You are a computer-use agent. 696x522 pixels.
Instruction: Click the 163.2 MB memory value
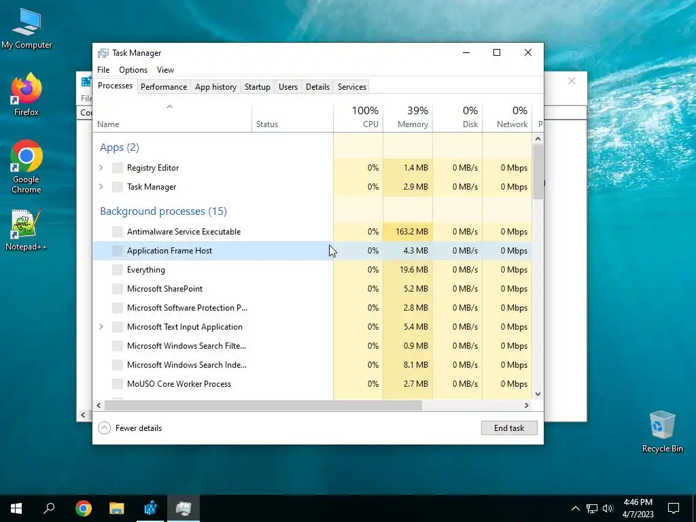pyautogui.click(x=411, y=232)
